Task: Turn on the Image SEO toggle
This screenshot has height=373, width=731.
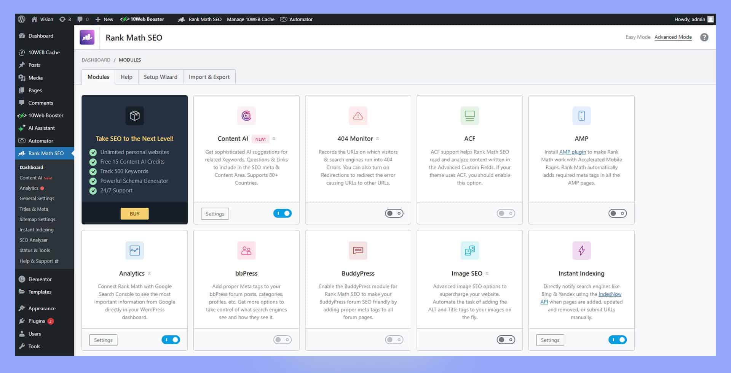Action: click(x=506, y=340)
